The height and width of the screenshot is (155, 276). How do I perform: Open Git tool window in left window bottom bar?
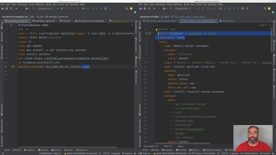click(7, 150)
